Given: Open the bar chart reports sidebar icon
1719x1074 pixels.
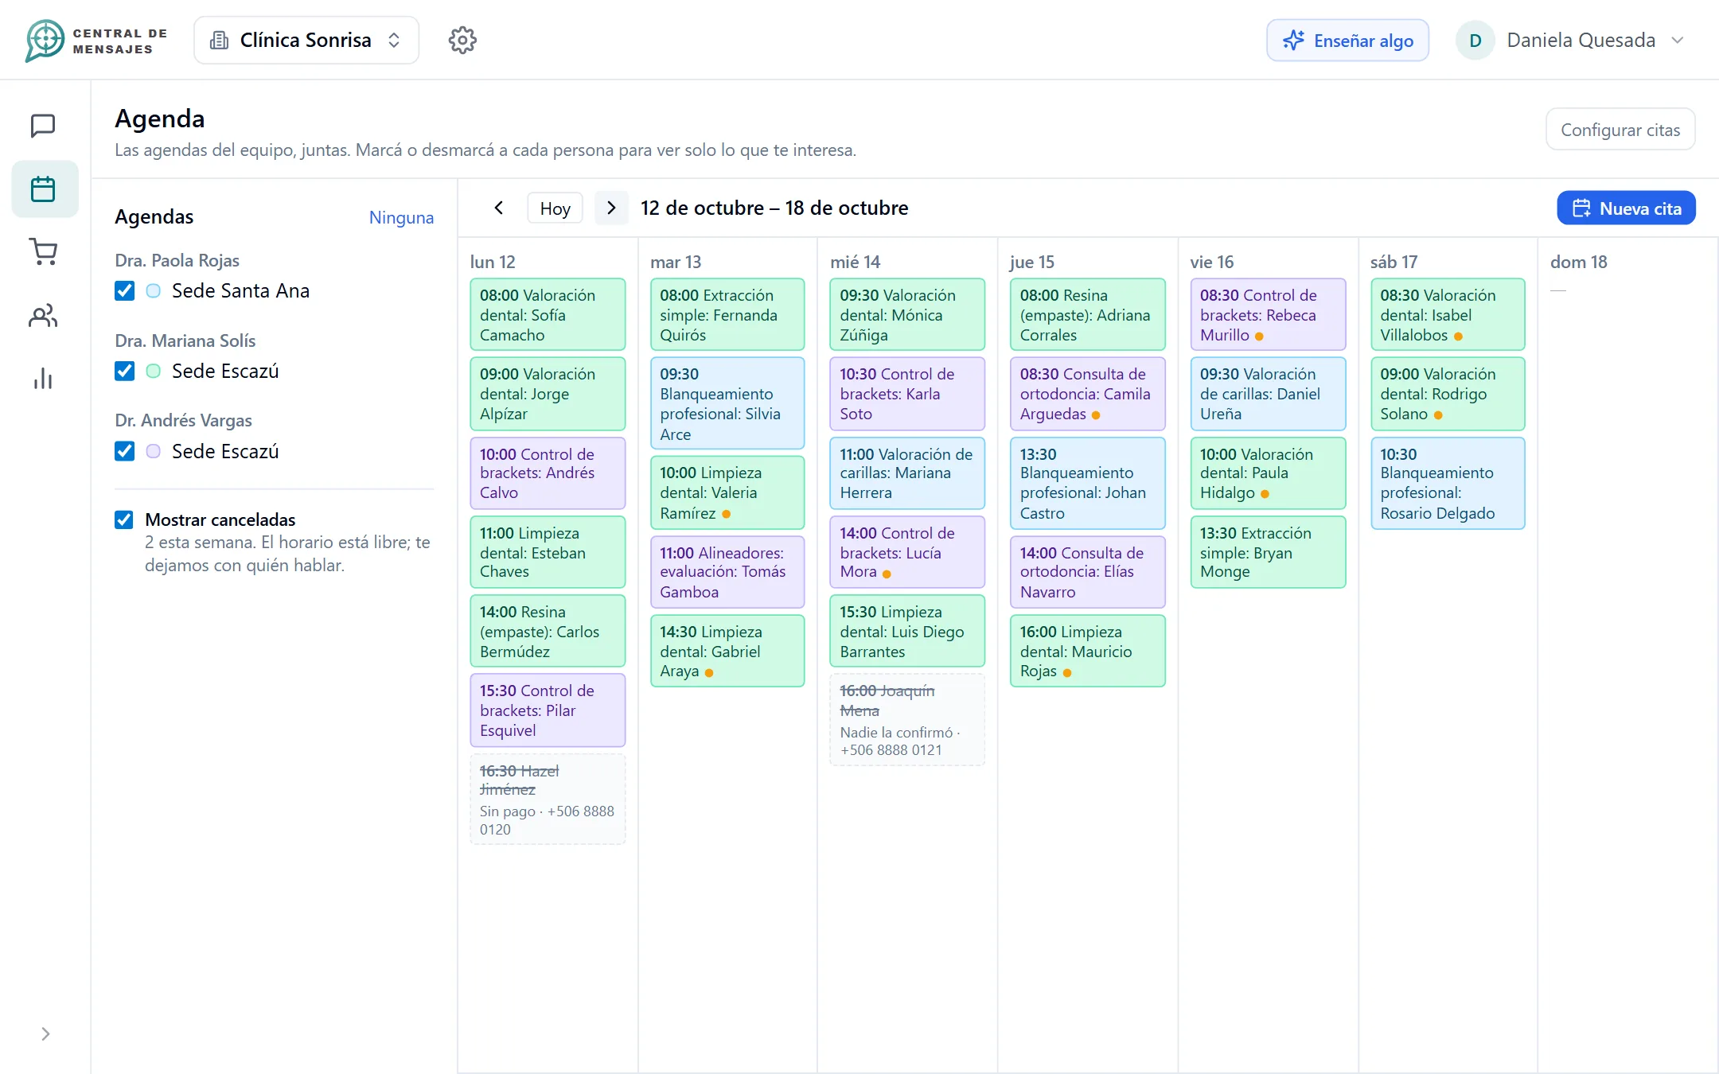Looking at the screenshot, I should pos(43,379).
